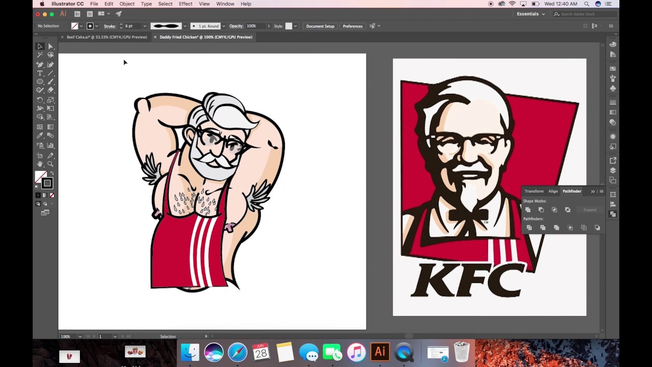Open the fill color dropdown in control bar
Viewport: 652px width, 367px height.
[x=81, y=26]
